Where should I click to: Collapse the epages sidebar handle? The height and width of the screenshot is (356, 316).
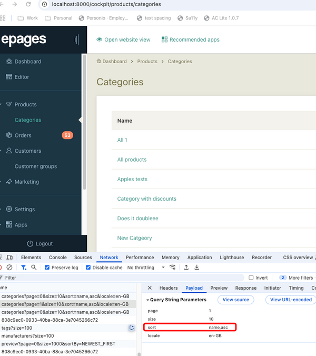tap(77, 40)
